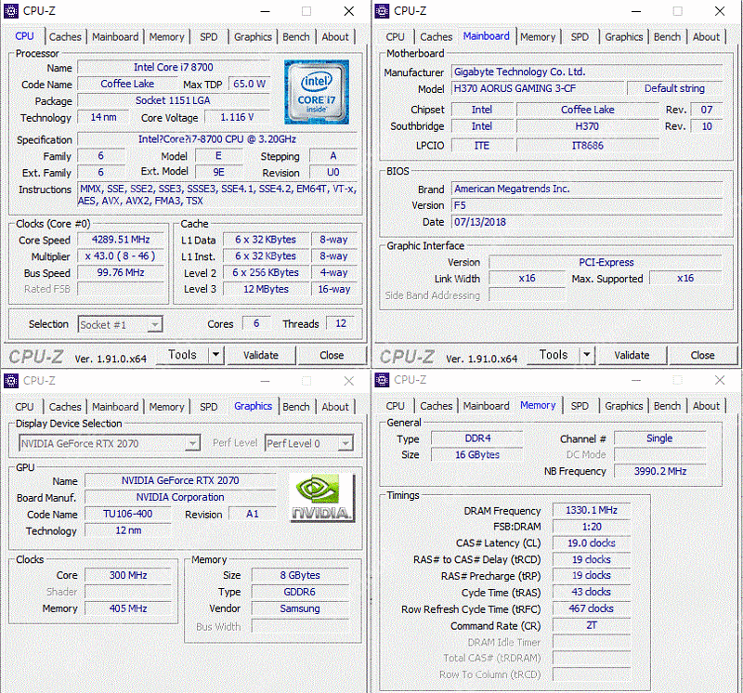Click 'IT8686' LPCIO value

click(x=588, y=146)
